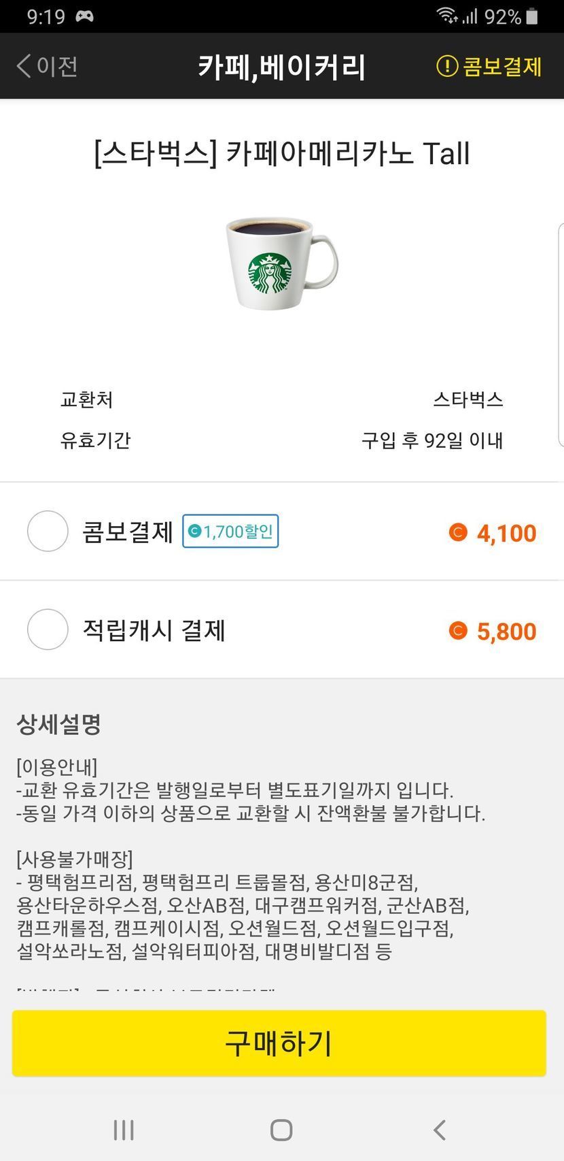This screenshot has height=1161, width=564.
Task: Tap the 상세설명 section heading
Action: point(59,724)
